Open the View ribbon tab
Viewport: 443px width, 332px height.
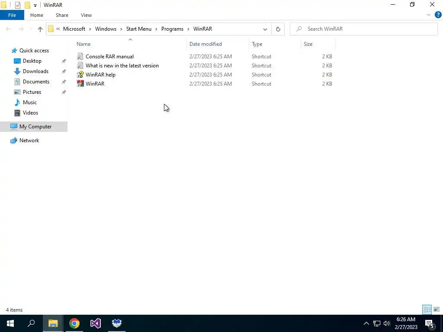point(86,15)
